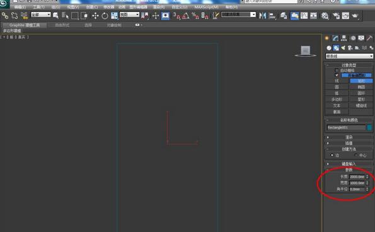Click Bind to Space Warp icon
The image size is (375, 232).
click(x=24, y=16)
